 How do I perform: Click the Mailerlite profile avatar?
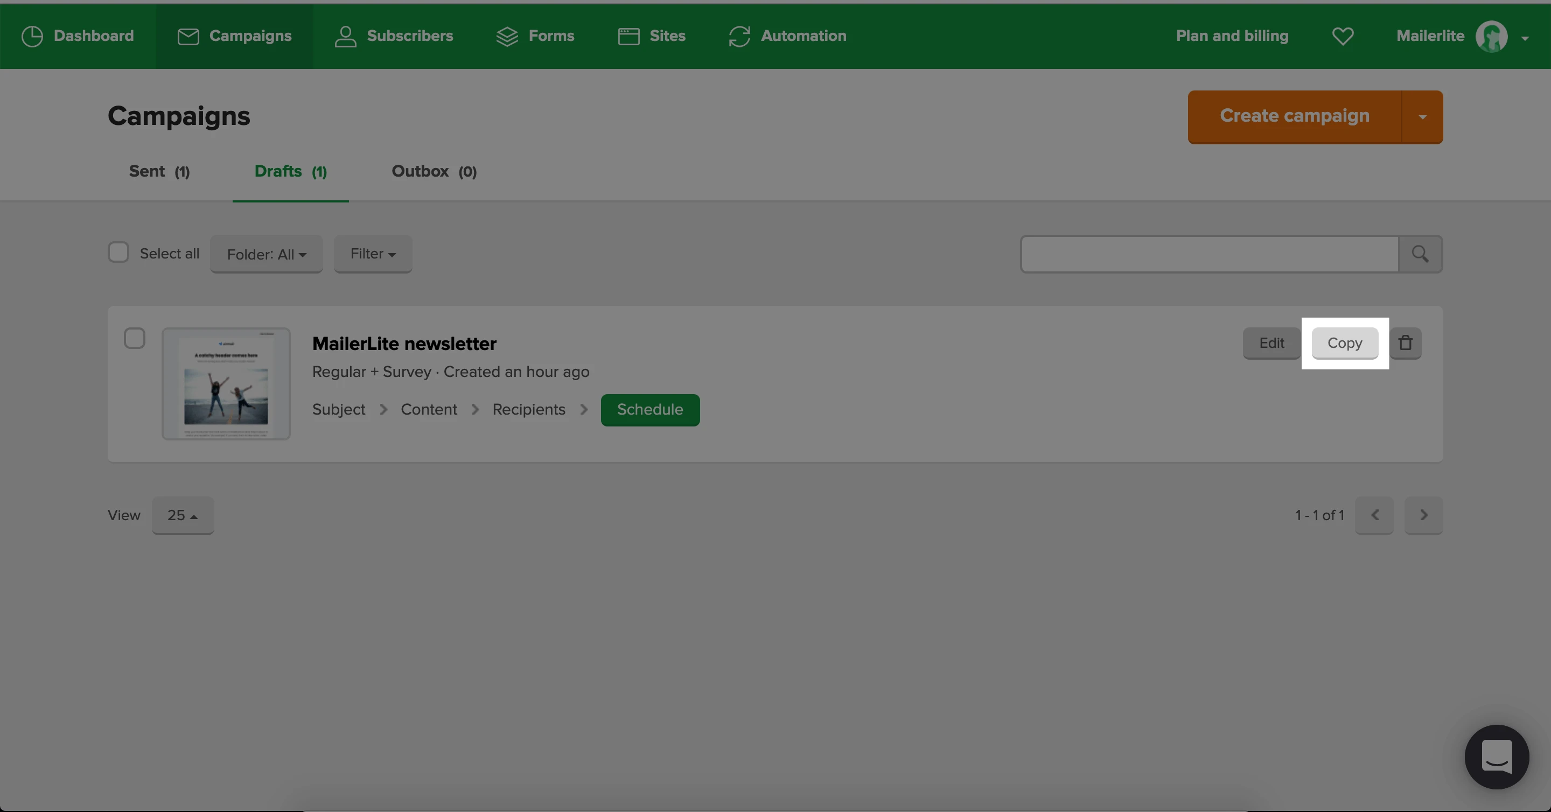(x=1491, y=37)
